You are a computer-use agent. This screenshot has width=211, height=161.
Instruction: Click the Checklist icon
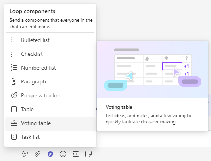pyautogui.click(x=14, y=54)
